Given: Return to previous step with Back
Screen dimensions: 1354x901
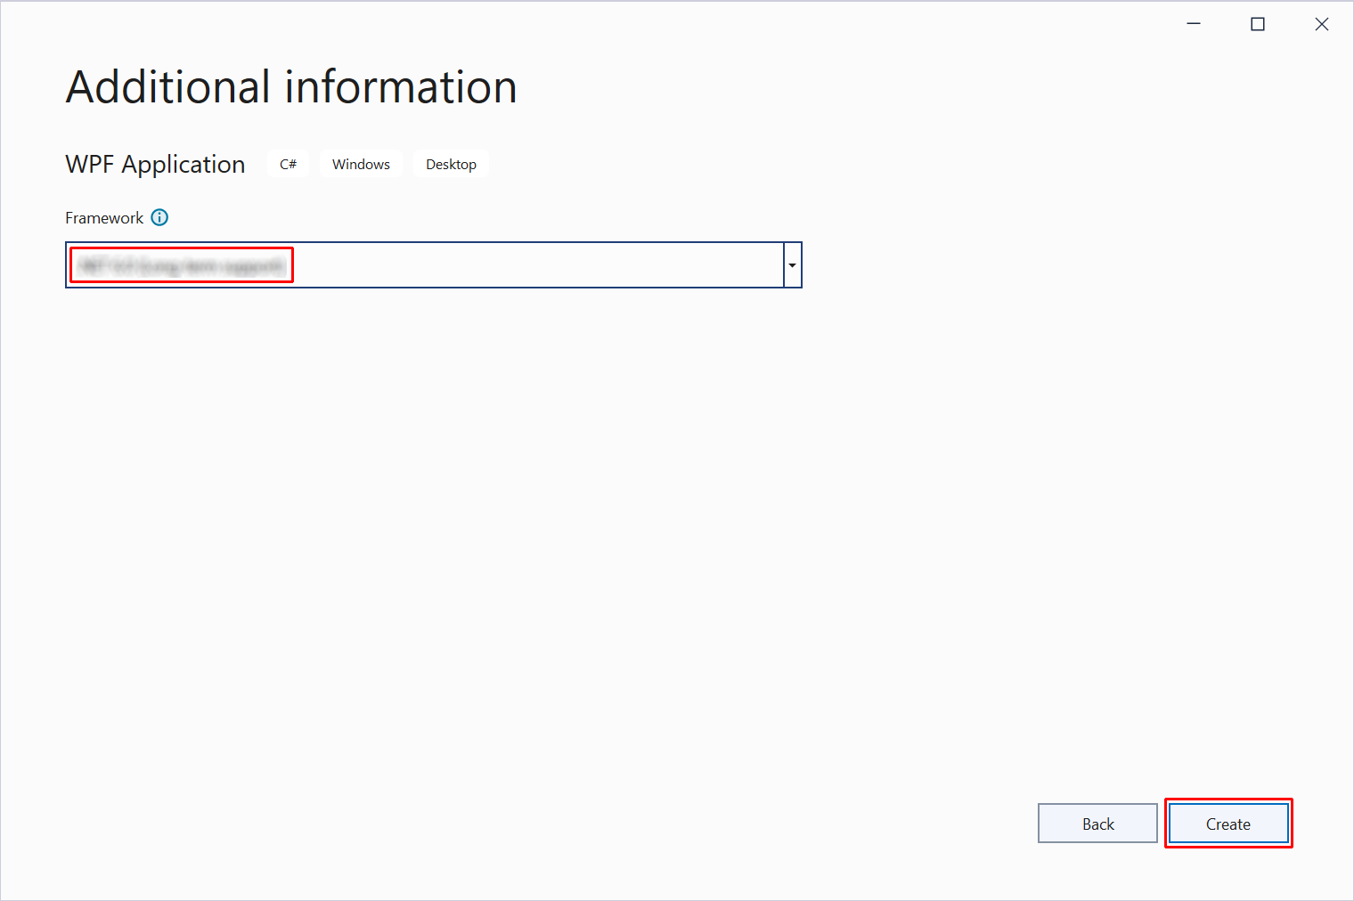Looking at the screenshot, I should [x=1097, y=824].
